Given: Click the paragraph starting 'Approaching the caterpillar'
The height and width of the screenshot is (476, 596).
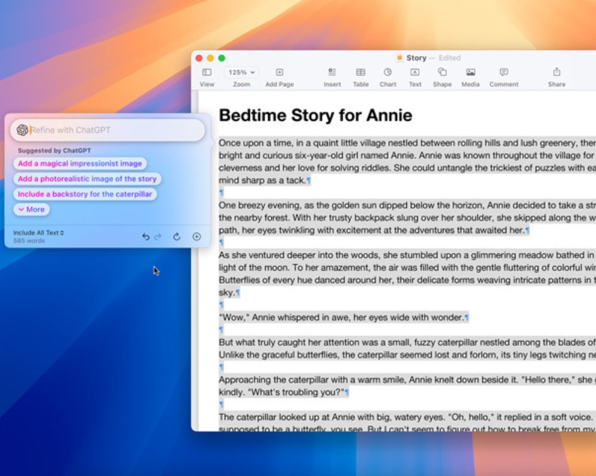Looking at the screenshot, I should pyautogui.click(x=407, y=386).
